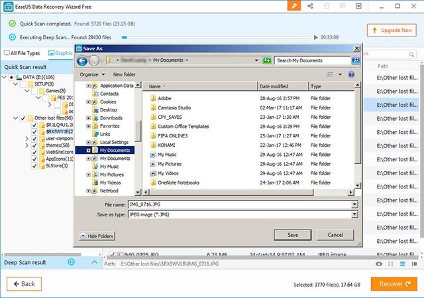Click the deep scan progress bar
The height and width of the screenshot is (298, 424).
[217, 37]
